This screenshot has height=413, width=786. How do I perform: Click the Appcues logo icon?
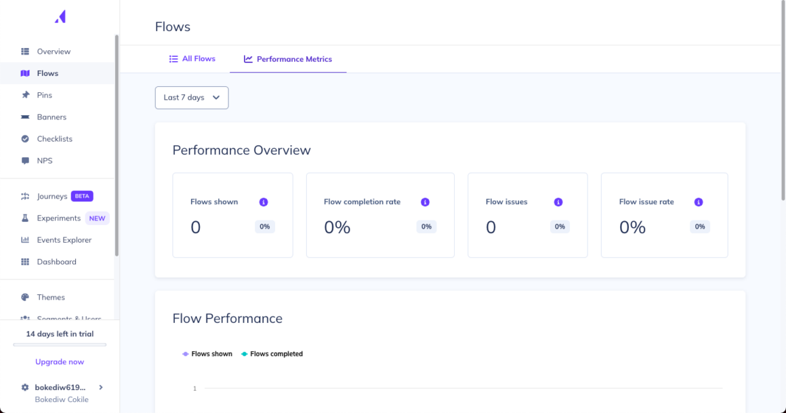(60, 17)
